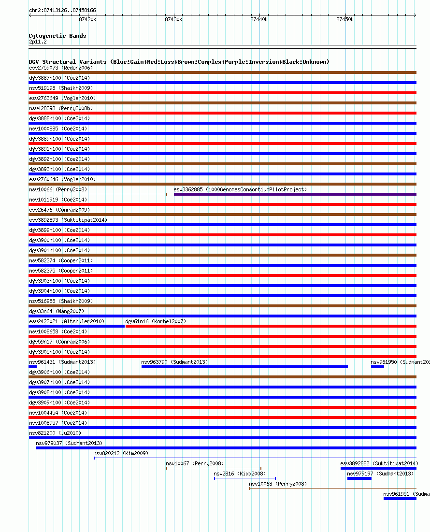Click dgv3892n100 (Coe2014) label
This screenshot has height=532, width=430.
tap(59, 159)
